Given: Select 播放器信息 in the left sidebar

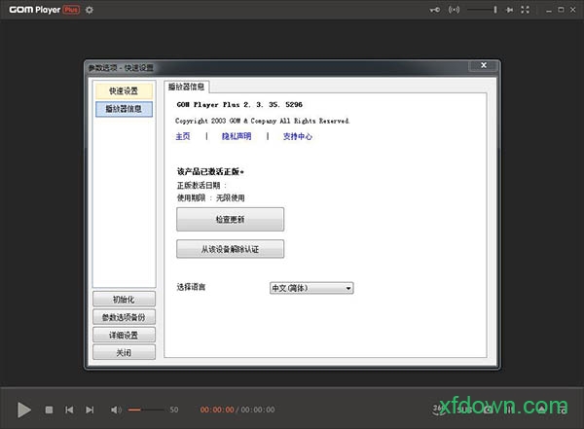Looking at the screenshot, I should coord(124,109).
